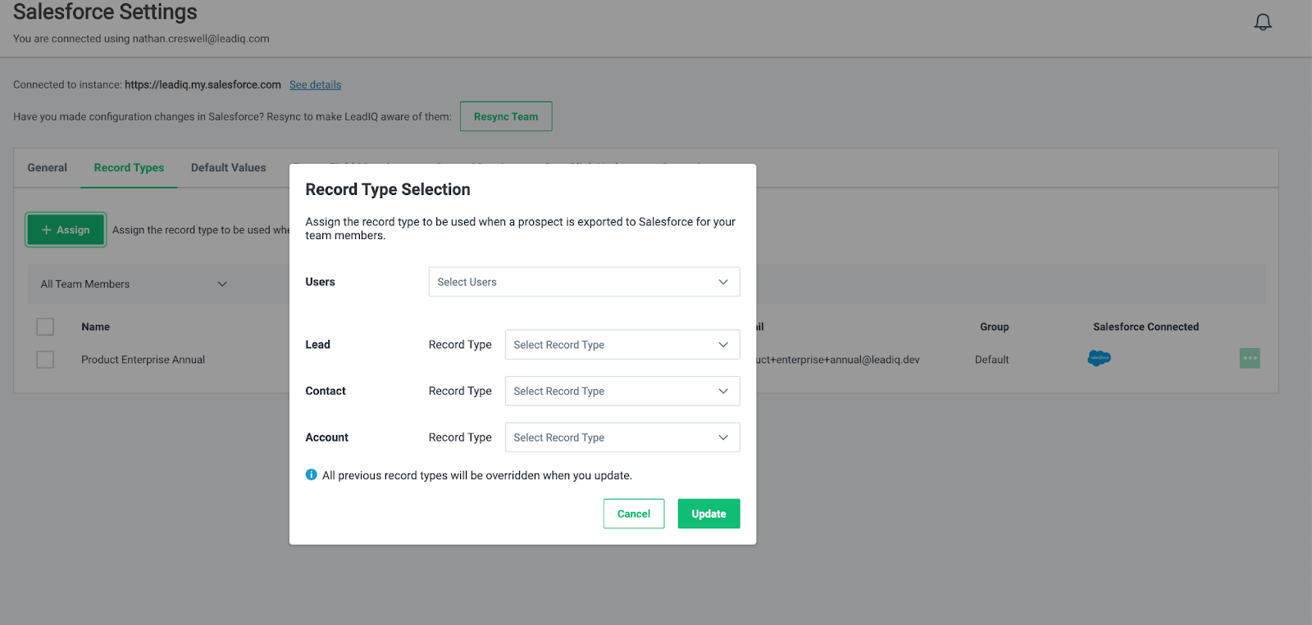
Task: Open the Account record type dropdown
Action: [622, 437]
